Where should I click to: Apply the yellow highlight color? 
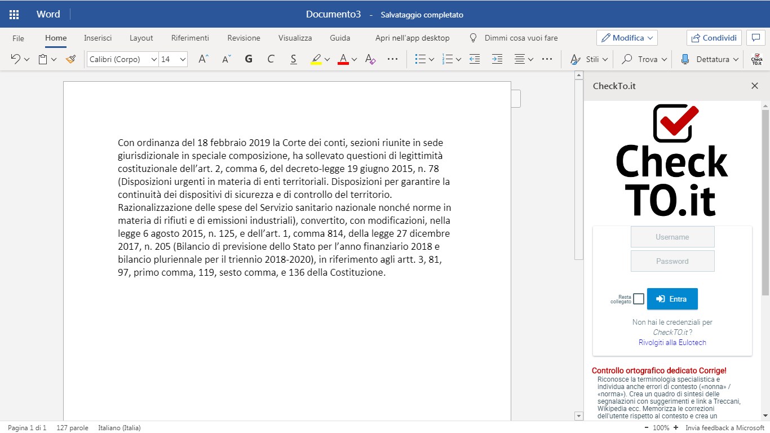316,59
